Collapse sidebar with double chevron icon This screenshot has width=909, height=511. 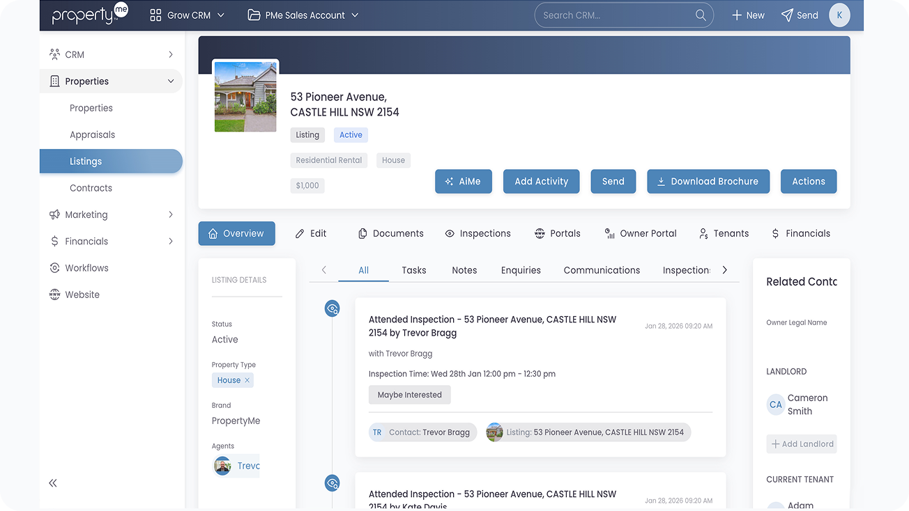point(53,483)
